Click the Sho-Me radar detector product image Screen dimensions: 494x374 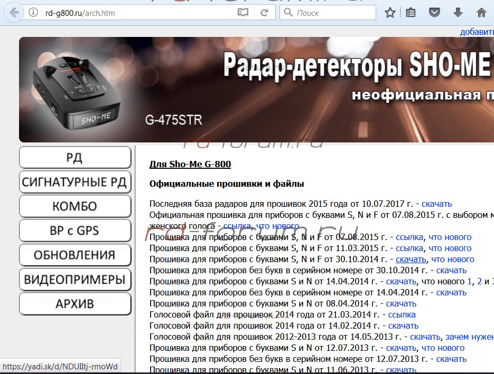coord(76,93)
